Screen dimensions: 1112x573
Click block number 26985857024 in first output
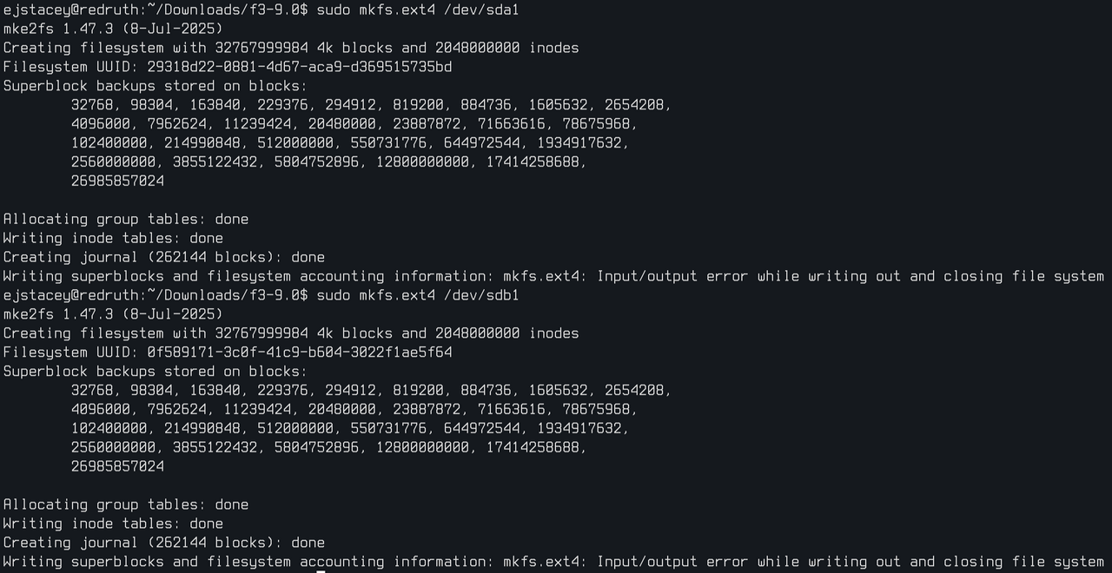117,181
